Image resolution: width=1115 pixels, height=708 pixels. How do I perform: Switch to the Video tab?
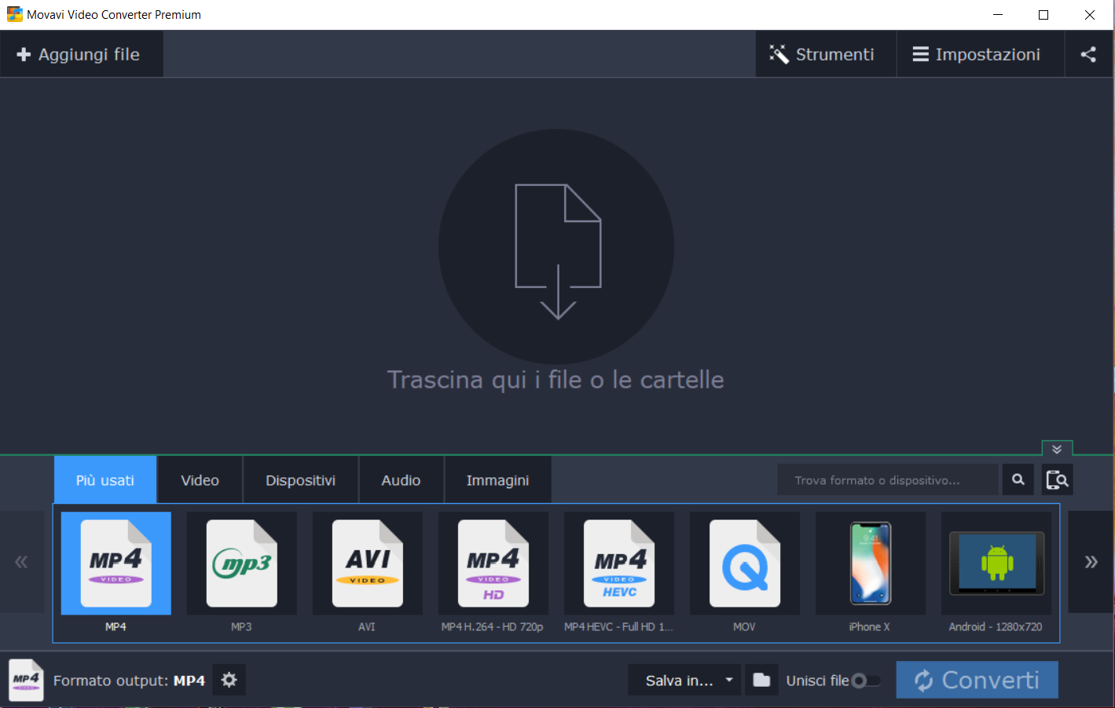point(200,480)
